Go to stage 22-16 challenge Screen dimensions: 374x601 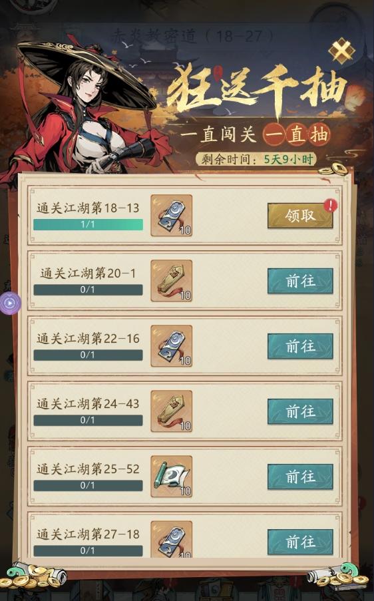pyautogui.click(x=300, y=346)
